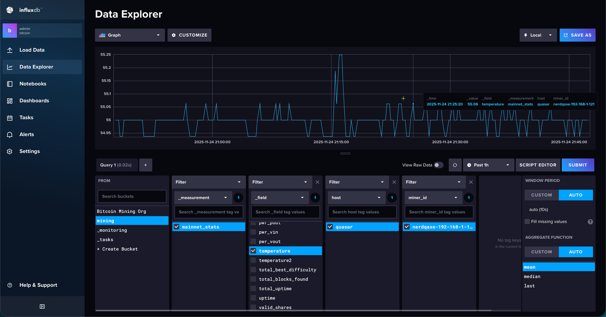The image size is (606, 317).
Task: Enable Fill missing values checkbox
Action: pos(527,221)
